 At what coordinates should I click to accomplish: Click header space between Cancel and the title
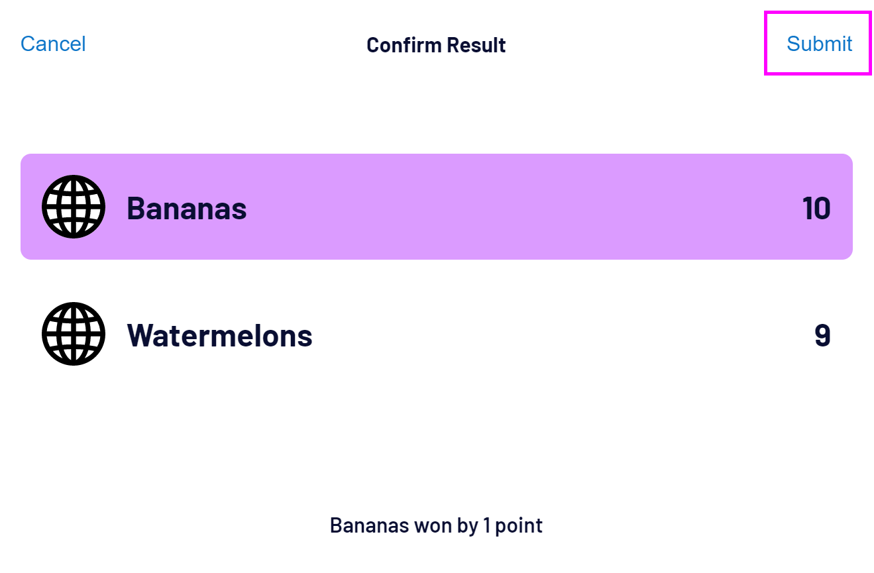tap(225, 45)
